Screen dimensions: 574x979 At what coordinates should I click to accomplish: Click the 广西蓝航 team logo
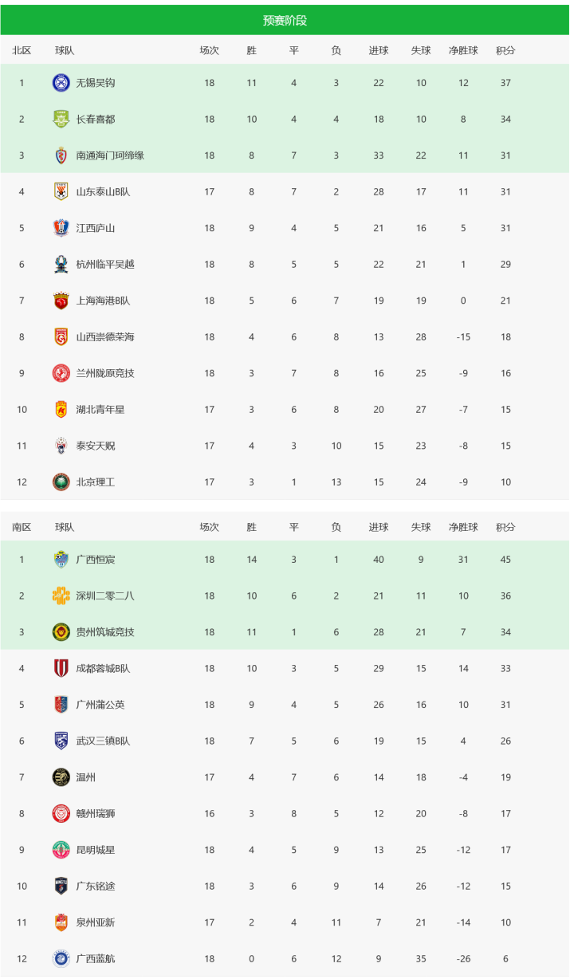[x=61, y=958]
